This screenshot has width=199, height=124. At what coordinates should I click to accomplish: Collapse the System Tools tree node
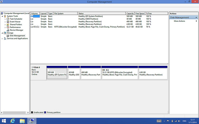2,16
